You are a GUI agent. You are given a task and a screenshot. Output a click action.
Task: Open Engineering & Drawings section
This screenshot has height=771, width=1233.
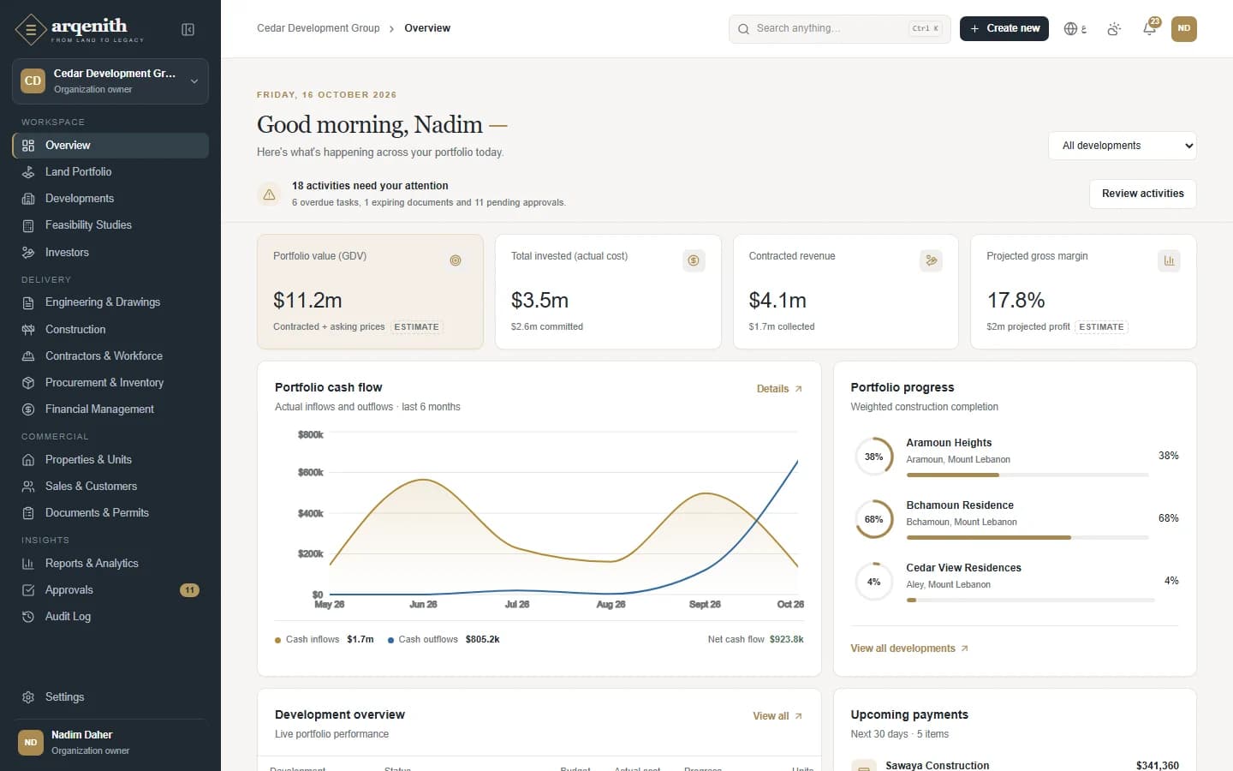[x=110, y=302]
